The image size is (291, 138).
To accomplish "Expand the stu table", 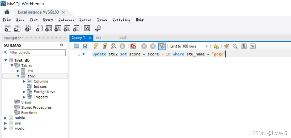I will tap(18, 71).
